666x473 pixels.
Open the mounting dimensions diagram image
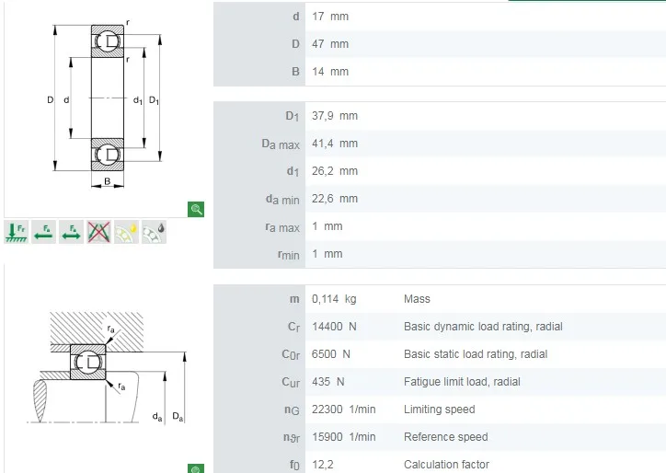pyautogui.click(x=104, y=366)
